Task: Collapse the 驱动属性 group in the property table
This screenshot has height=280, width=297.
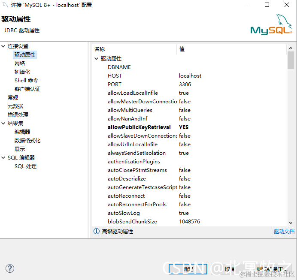Action: tap(96, 59)
